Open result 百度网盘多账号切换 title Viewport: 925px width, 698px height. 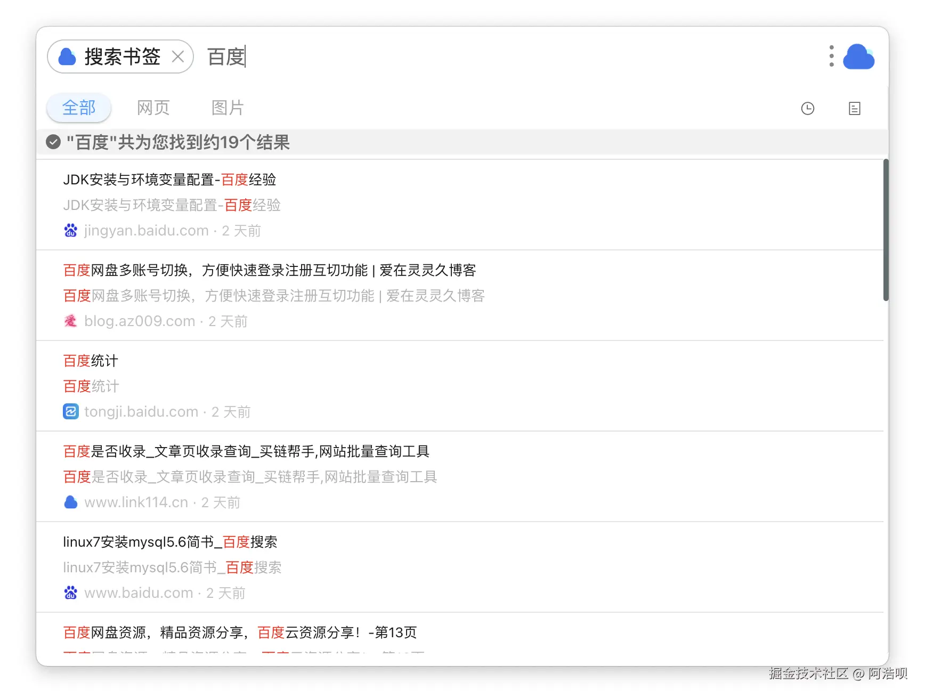[x=270, y=270]
